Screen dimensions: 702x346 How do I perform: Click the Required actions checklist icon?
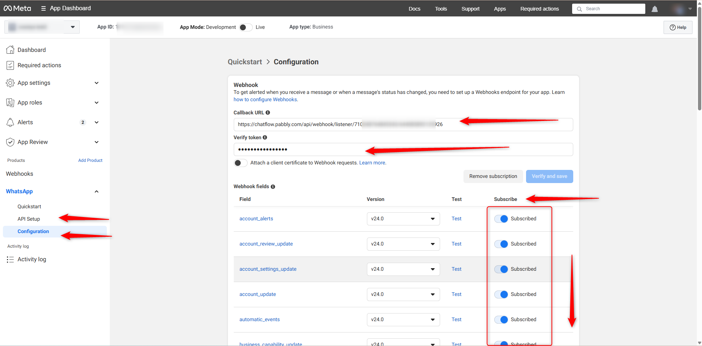[10, 65]
